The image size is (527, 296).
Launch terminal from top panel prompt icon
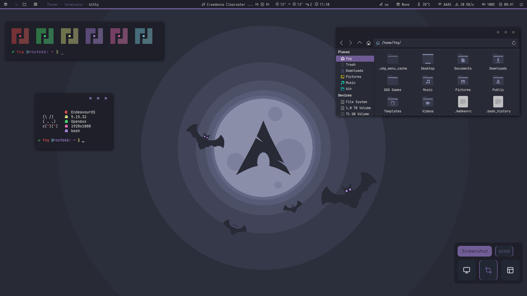coord(16,4)
